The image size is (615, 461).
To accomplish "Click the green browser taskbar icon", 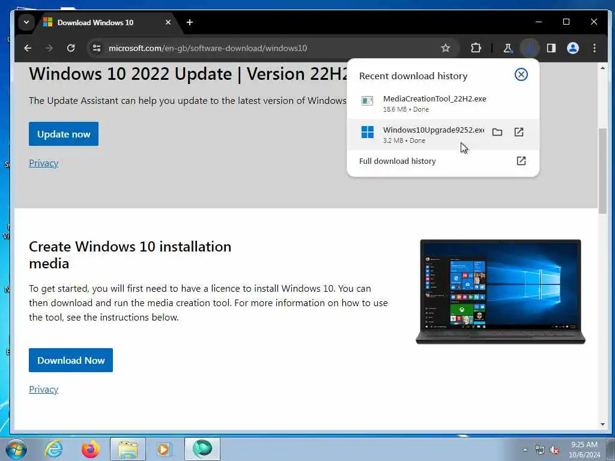I will pyautogui.click(x=202, y=449).
